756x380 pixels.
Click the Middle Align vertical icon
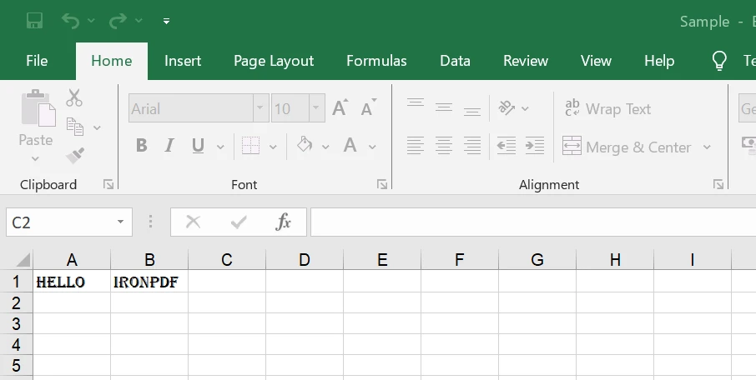(x=444, y=108)
